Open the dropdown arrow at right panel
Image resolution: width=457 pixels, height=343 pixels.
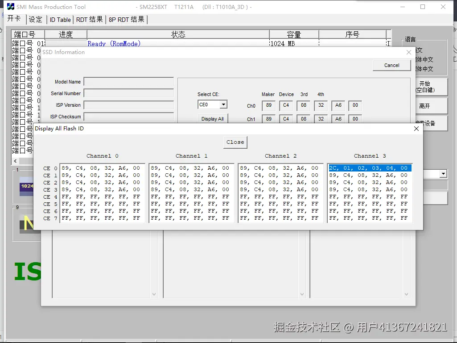(x=443, y=174)
